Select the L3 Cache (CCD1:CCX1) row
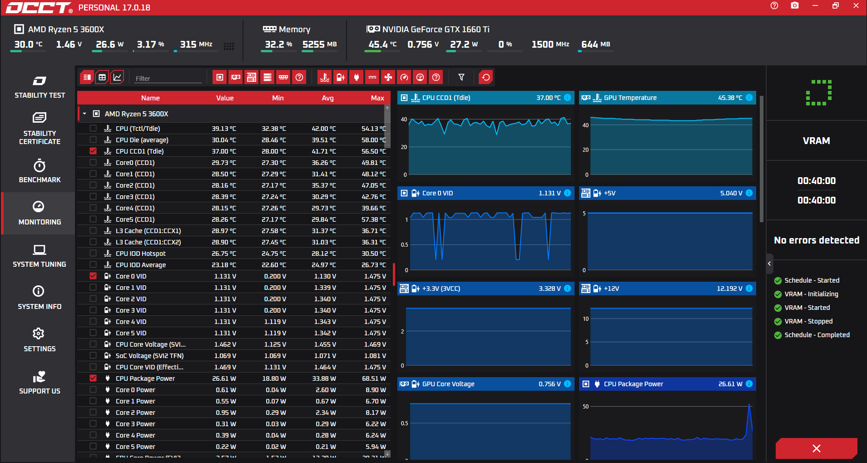Viewport: 867px width, 463px height. pyautogui.click(x=234, y=230)
